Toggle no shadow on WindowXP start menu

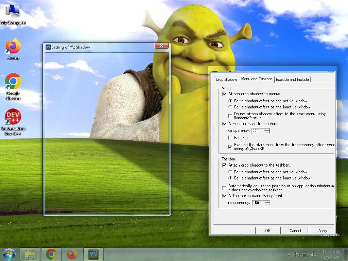230,116
